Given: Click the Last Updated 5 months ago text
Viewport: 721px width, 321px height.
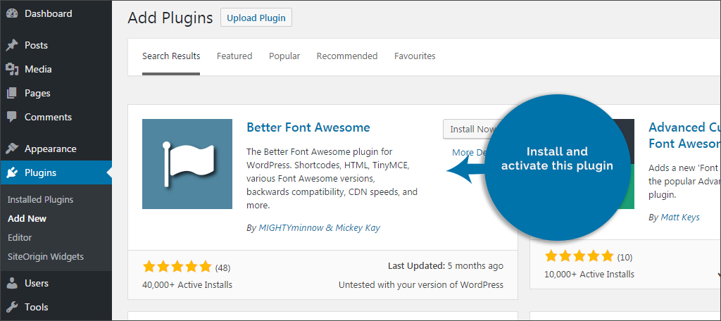Looking at the screenshot, I should [x=446, y=266].
